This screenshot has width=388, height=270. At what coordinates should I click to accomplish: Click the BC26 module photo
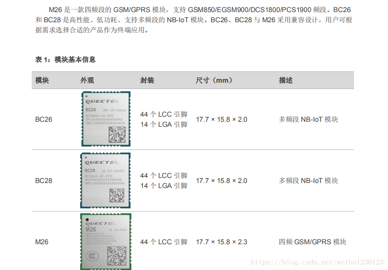(106, 119)
